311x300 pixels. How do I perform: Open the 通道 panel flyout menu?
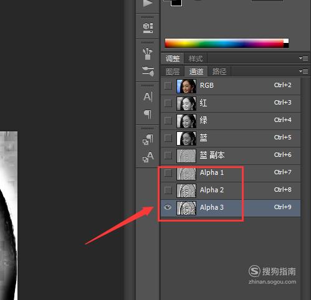[304, 72]
